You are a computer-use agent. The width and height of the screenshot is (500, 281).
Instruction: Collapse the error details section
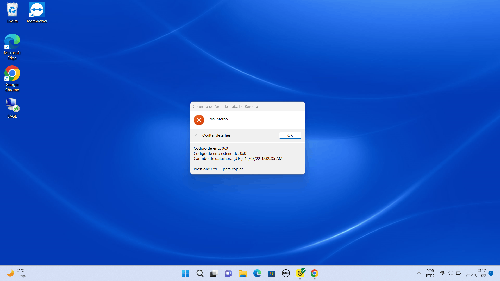click(x=212, y=135)
